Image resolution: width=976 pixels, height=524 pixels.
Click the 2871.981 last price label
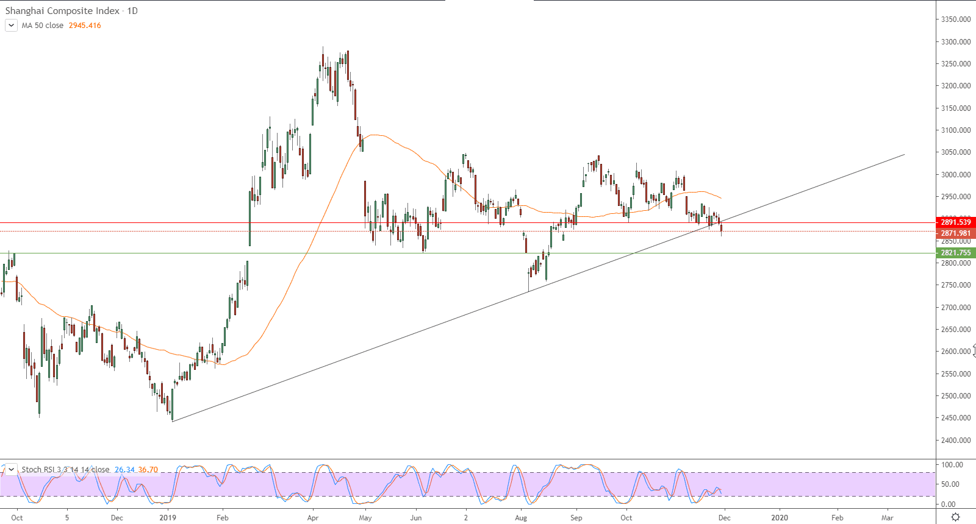[x=955, y=233]
